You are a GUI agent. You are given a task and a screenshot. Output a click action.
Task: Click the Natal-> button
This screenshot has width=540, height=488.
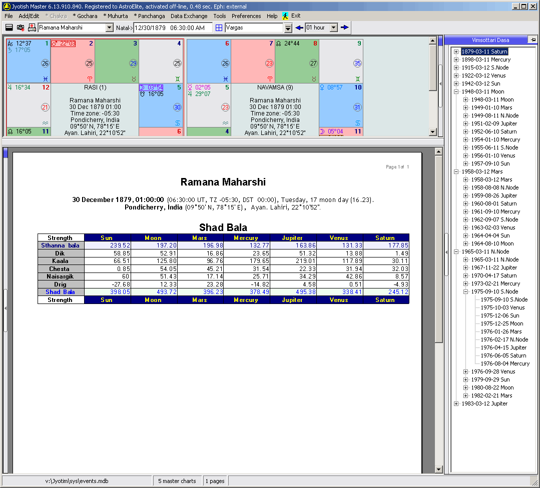pyautogui.click(x=124, y=27)
